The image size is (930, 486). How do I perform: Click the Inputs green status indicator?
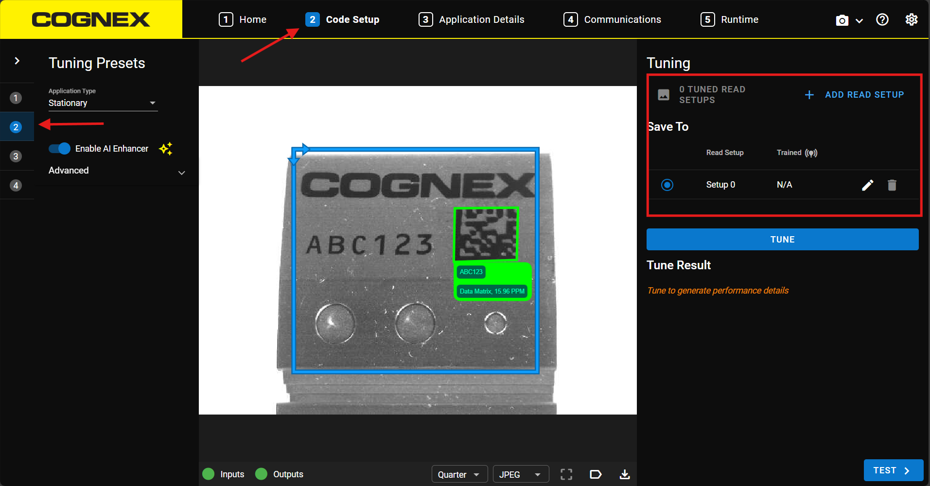click(209, 474)
